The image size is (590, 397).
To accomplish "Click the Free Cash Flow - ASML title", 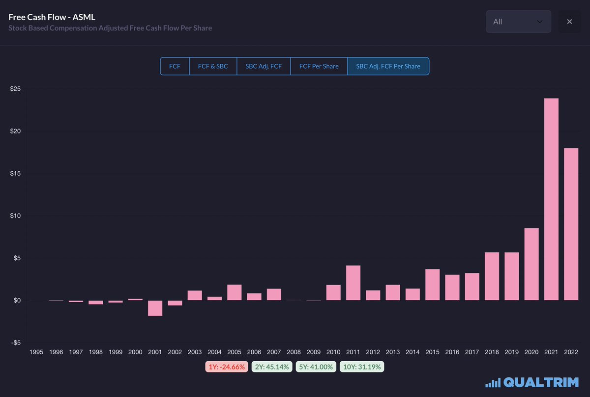I will pos(52,17).
